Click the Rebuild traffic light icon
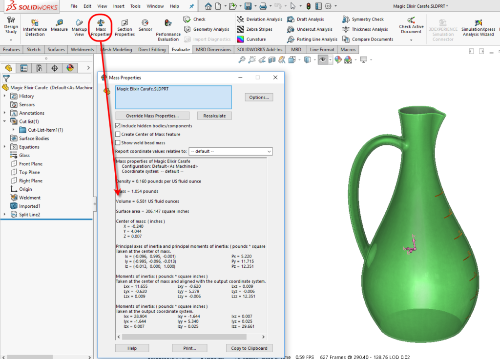The height and width of the screenshot is (359, 500). (309, 6)
